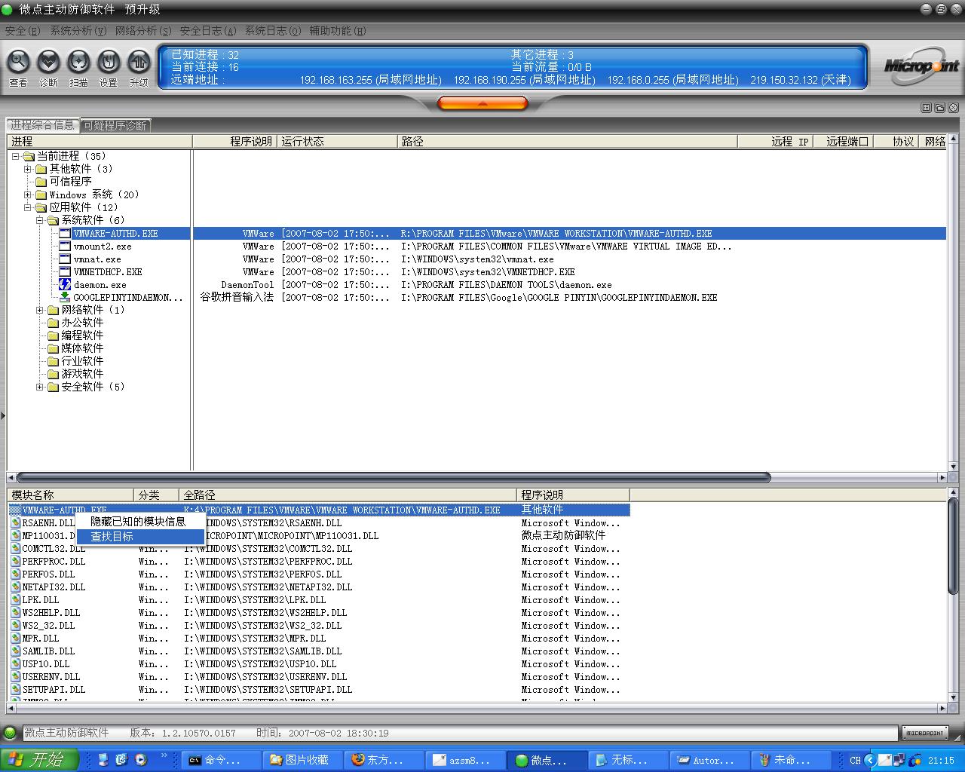Click the orange collapse arrow under info panel
The height and width of the screenshot is (772, 965).
point(482,103)
